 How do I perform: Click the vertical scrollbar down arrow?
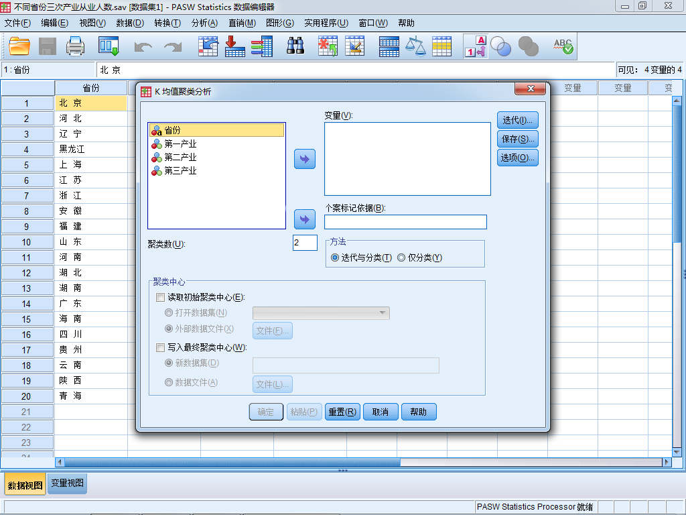point(677,452)
